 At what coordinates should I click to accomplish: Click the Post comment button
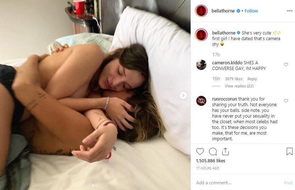(x=288, y=183)
